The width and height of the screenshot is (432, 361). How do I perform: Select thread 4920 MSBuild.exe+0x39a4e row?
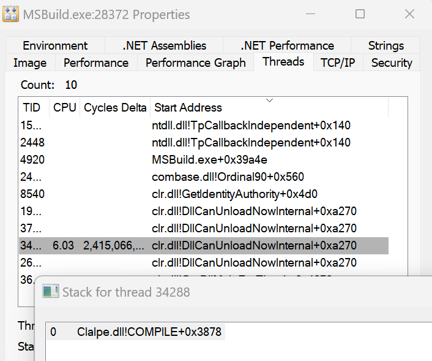coord(209,160)
